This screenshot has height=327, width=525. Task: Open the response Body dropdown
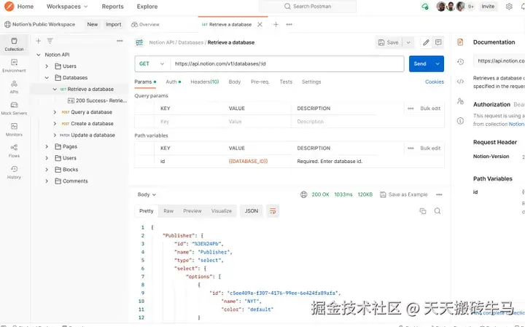point(147,194)
